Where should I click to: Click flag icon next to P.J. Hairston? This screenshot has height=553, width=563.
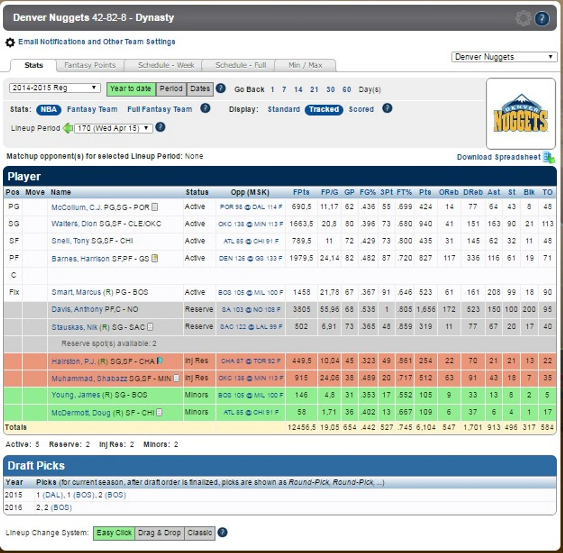pyautogui.click(x=159, y=361)
